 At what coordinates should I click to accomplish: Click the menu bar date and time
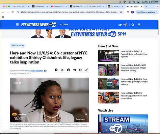[x=150, y=2]
